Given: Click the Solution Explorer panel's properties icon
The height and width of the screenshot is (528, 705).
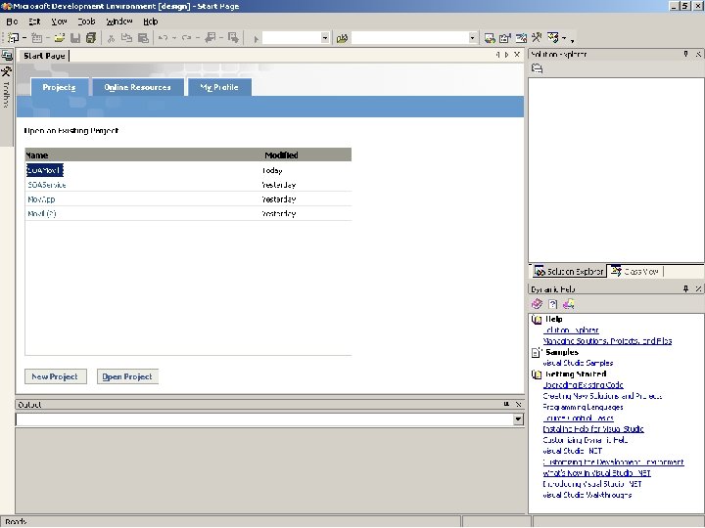Looking at the screenshot, I should (538, 68).
